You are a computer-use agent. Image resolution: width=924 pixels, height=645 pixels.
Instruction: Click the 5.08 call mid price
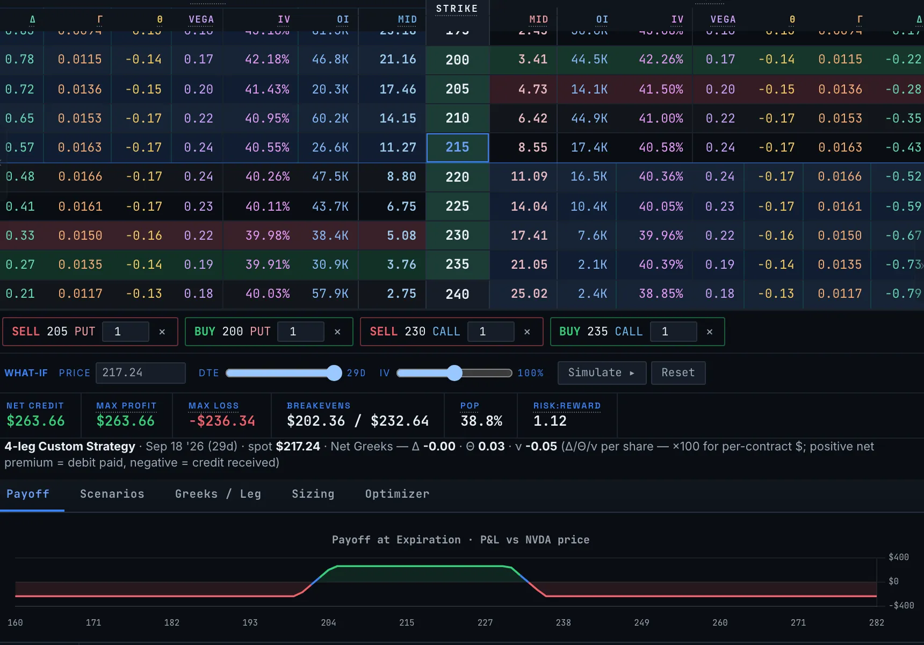(401, 235)
